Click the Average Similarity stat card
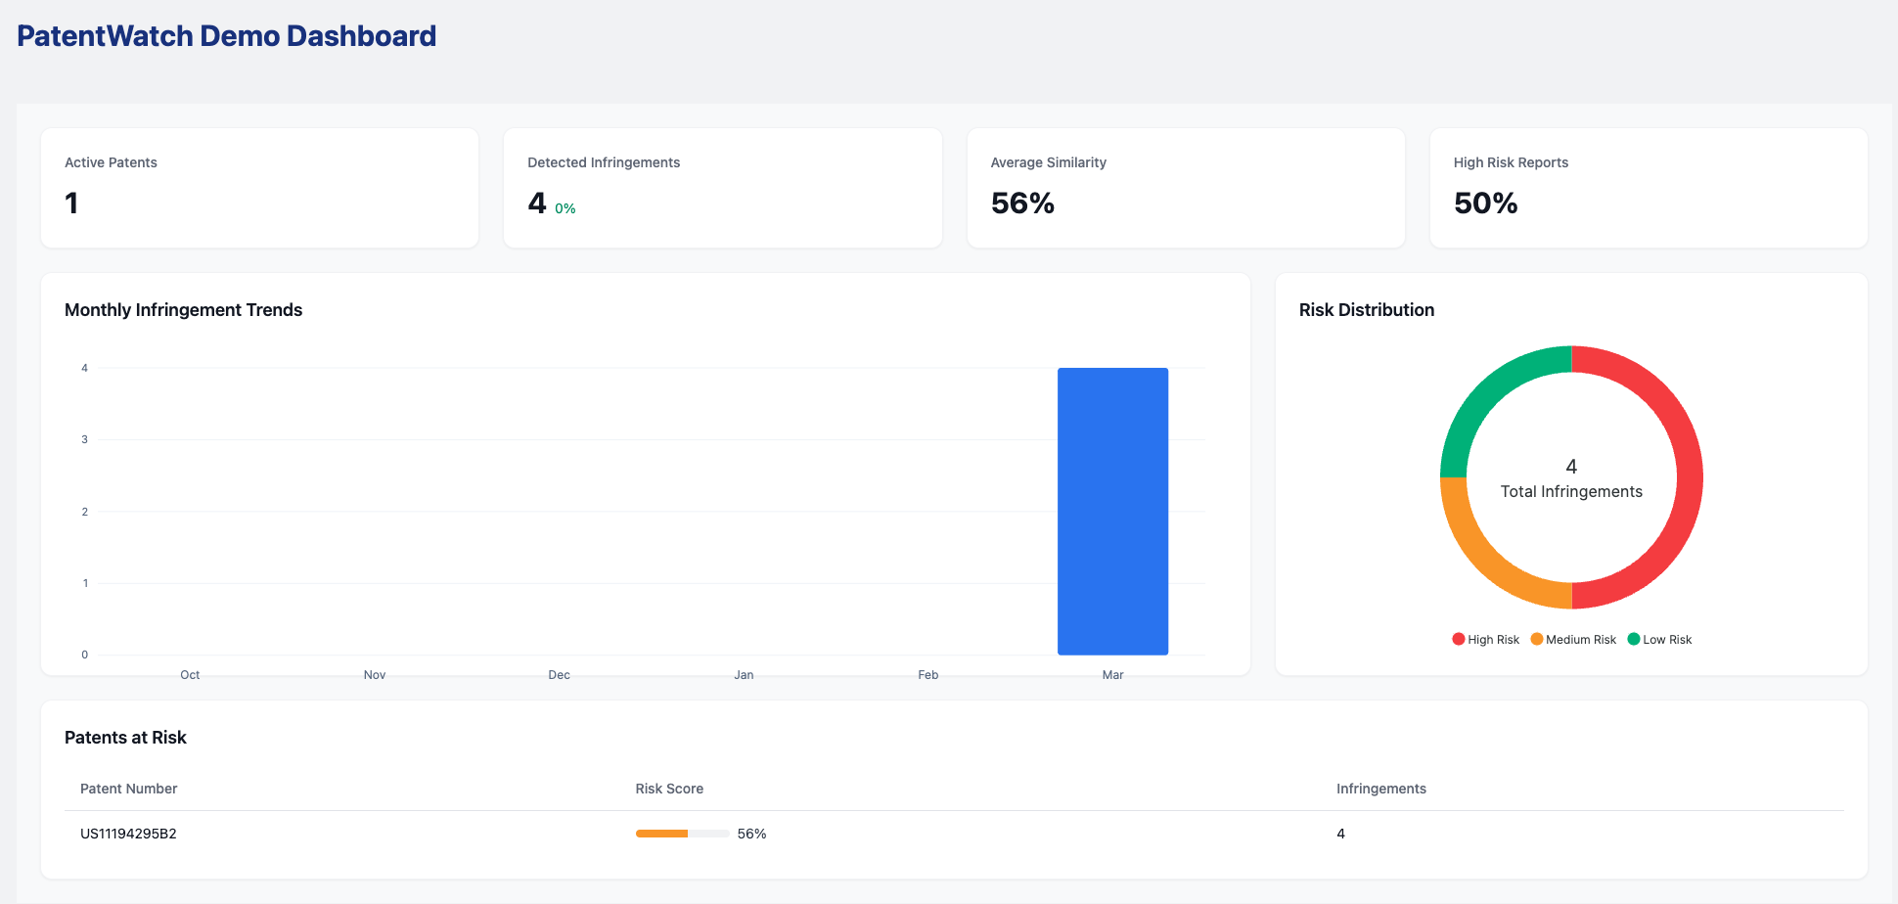 click(x=1186, y=188)
